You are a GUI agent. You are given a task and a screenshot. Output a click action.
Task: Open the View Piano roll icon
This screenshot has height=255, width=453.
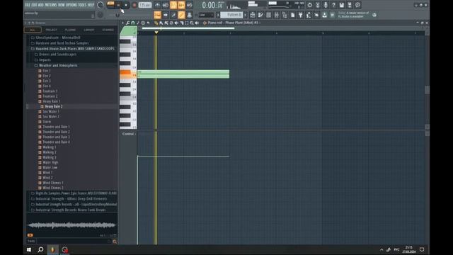coord(260,15)
